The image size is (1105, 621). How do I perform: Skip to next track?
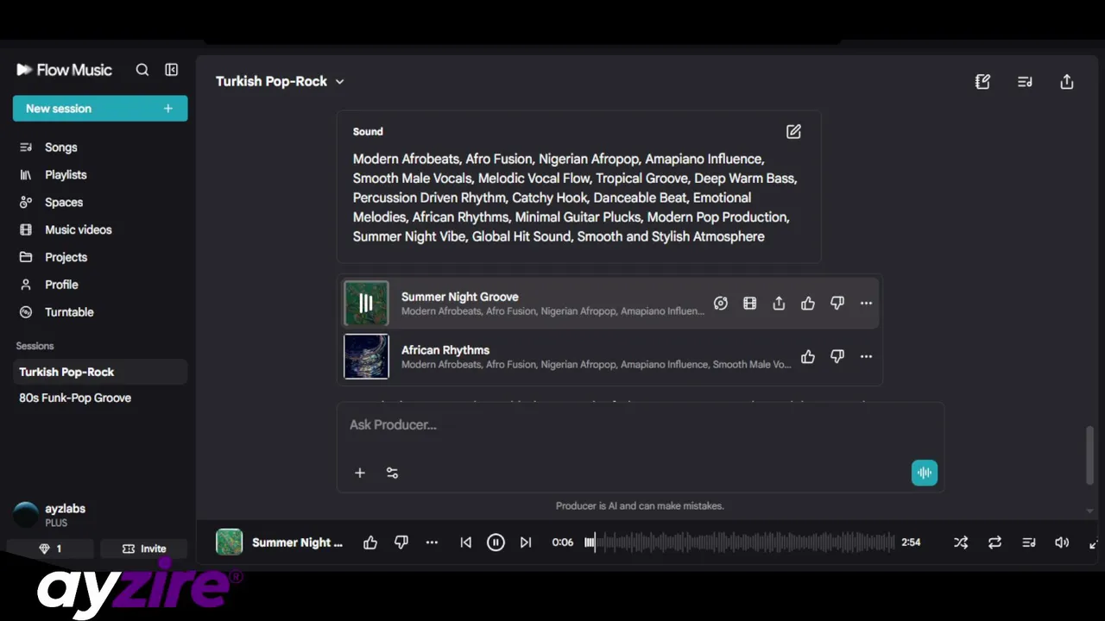click(526, 543)
